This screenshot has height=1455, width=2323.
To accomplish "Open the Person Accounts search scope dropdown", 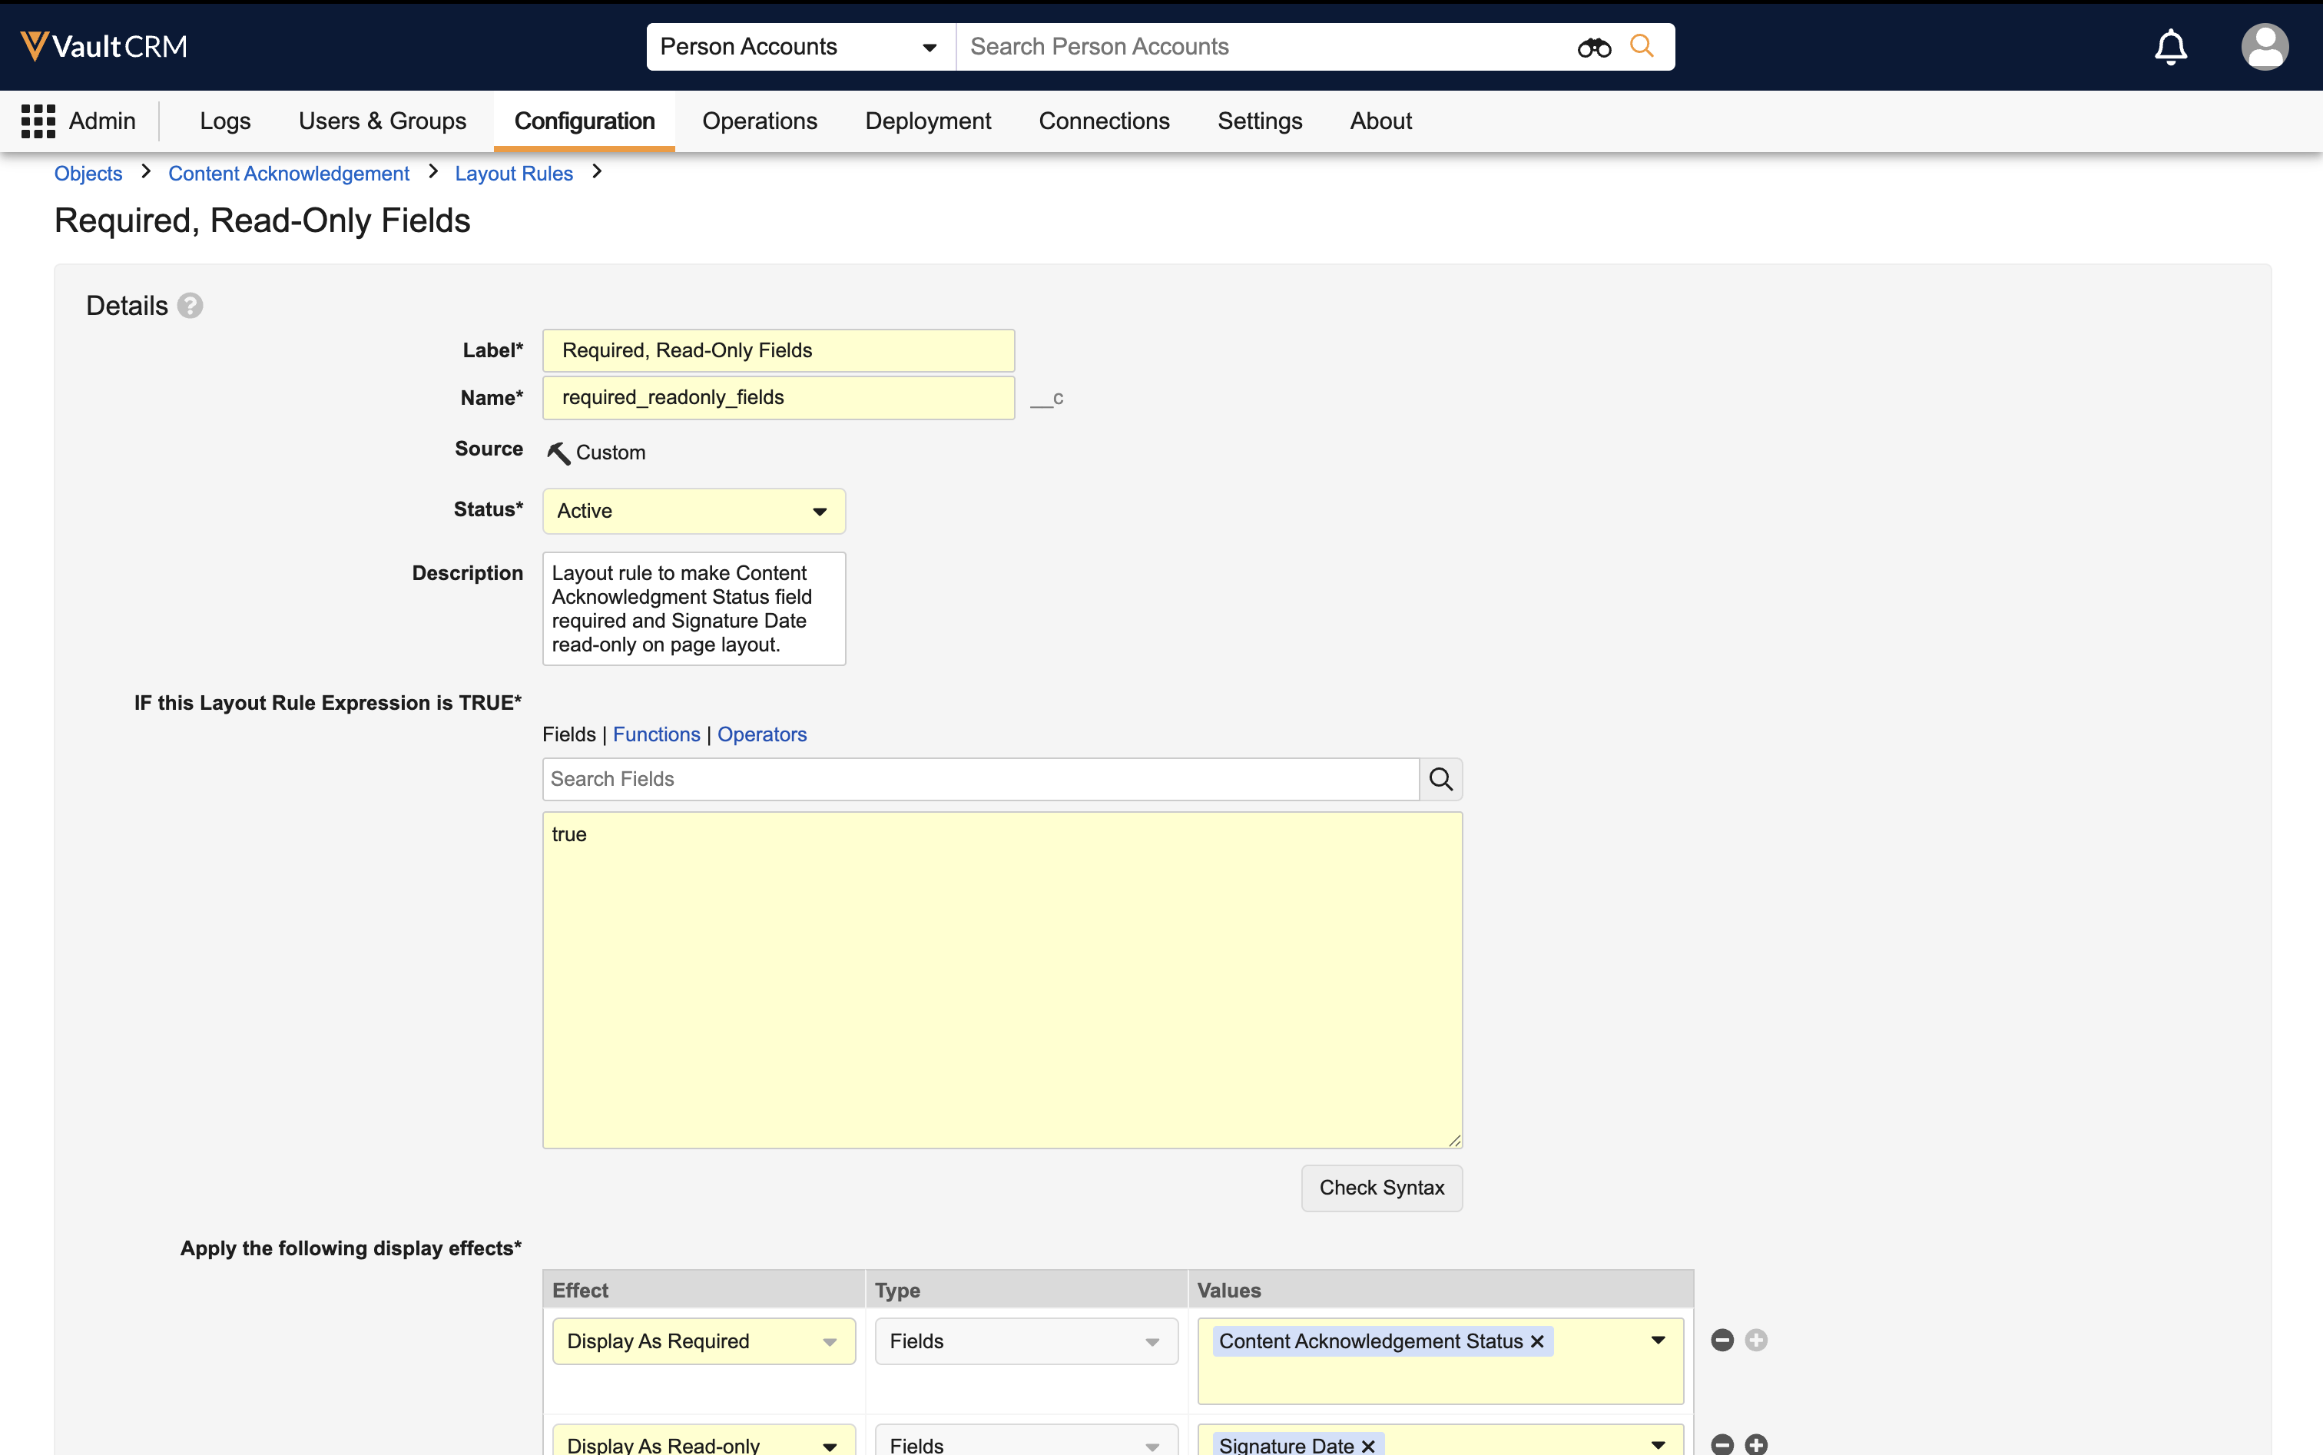I will [x=800, y=47].
